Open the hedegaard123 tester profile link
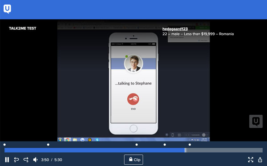267x166 pixels. click(175, 29)
